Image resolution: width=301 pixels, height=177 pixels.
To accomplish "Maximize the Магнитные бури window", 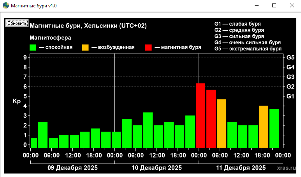I will (x=274, y=5).
